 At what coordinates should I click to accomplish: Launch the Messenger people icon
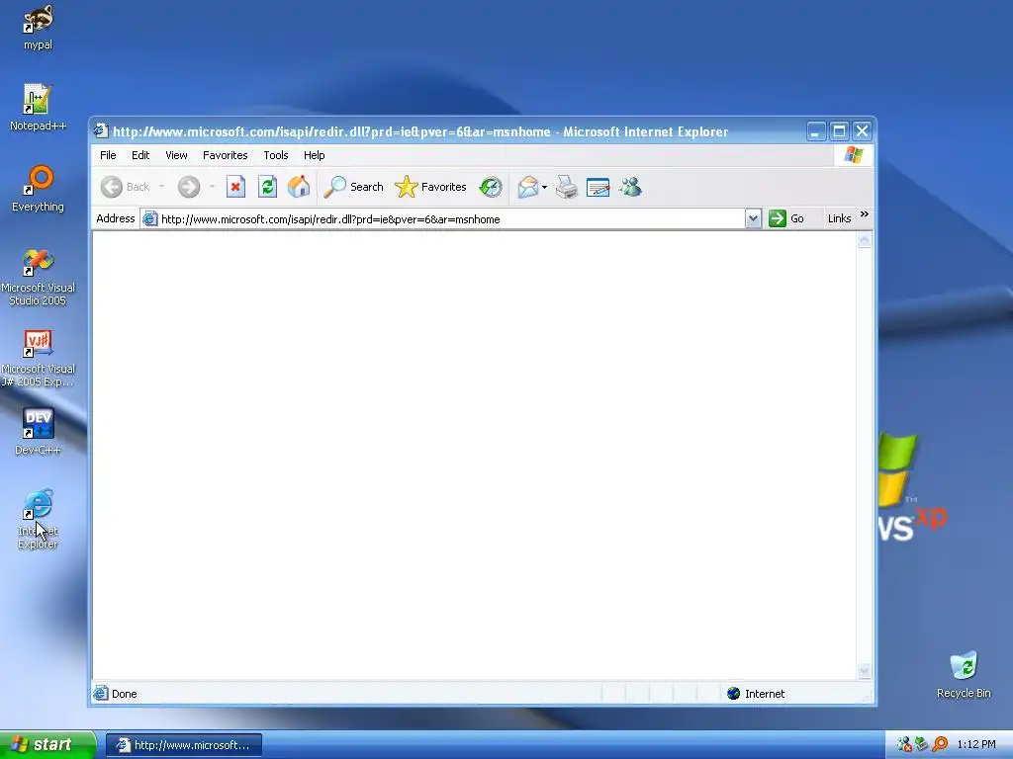pos(630,187)
